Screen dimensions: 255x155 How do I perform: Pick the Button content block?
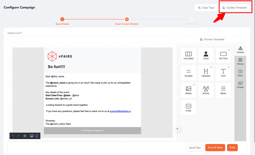pyautogui.click(x=223, y=55)
